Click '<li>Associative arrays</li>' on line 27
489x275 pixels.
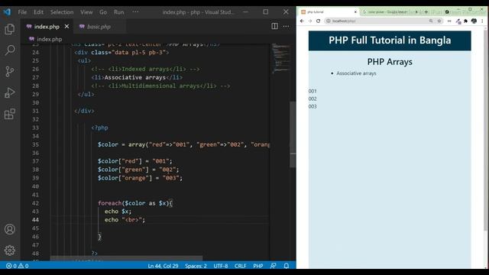pos(137,77)
